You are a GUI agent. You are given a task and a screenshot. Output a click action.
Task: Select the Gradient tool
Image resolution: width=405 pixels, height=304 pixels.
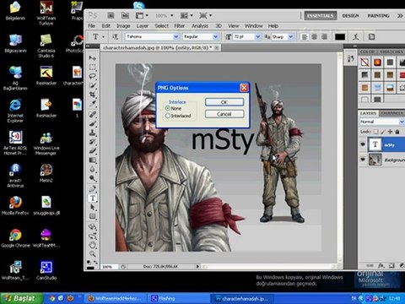tap(93, 160)
